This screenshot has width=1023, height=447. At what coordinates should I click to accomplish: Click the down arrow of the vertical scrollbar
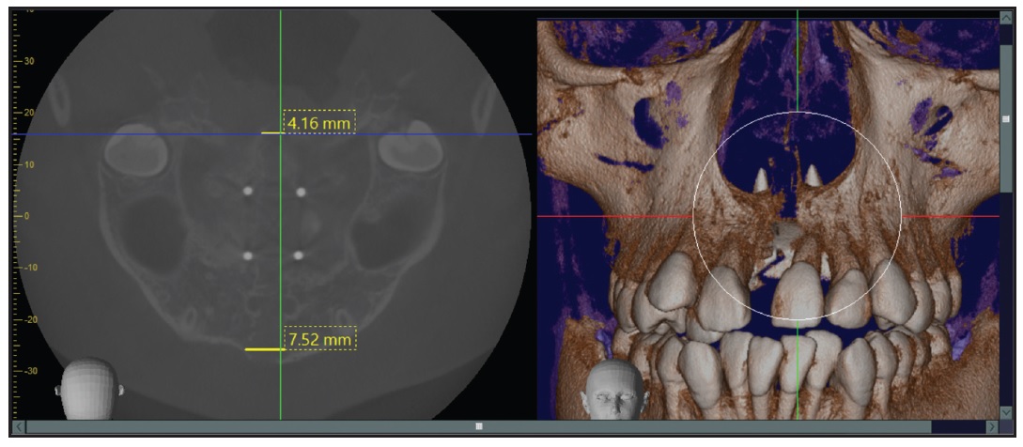(x=1005, y=412)
